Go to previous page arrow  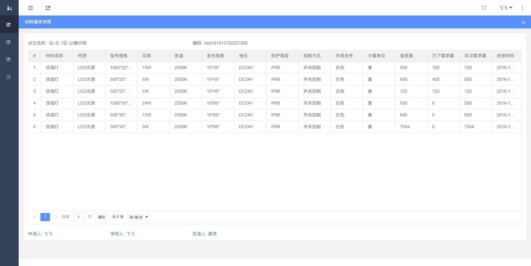point(35,217)
